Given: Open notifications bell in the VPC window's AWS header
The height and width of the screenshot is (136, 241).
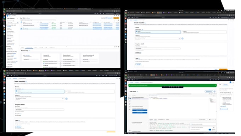Looking at the screenshot, I should coord(98,13).
